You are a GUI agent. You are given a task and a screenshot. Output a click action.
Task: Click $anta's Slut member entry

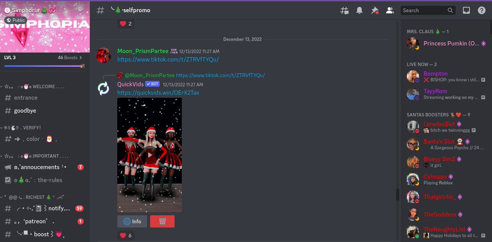[446, 145]
